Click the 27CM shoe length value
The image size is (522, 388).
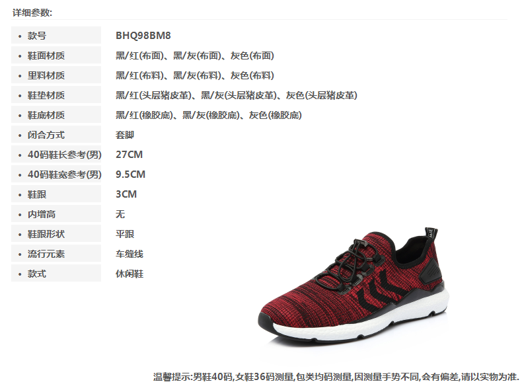coord(129,155)
